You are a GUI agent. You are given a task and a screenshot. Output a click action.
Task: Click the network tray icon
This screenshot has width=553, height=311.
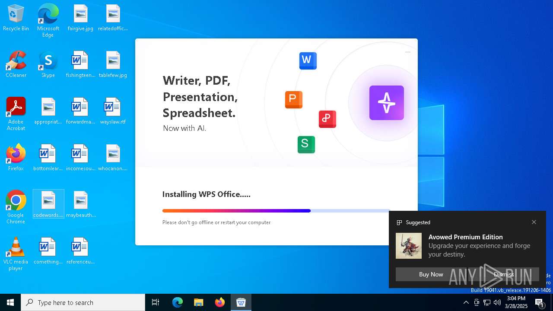(487, 302)
